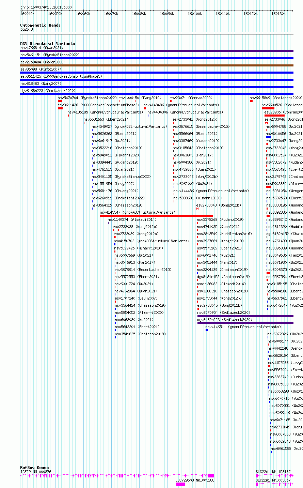Viewport: 303px width, 488px height.
Task: Click the 160080k ruler position
Action: tap(139, 14)
